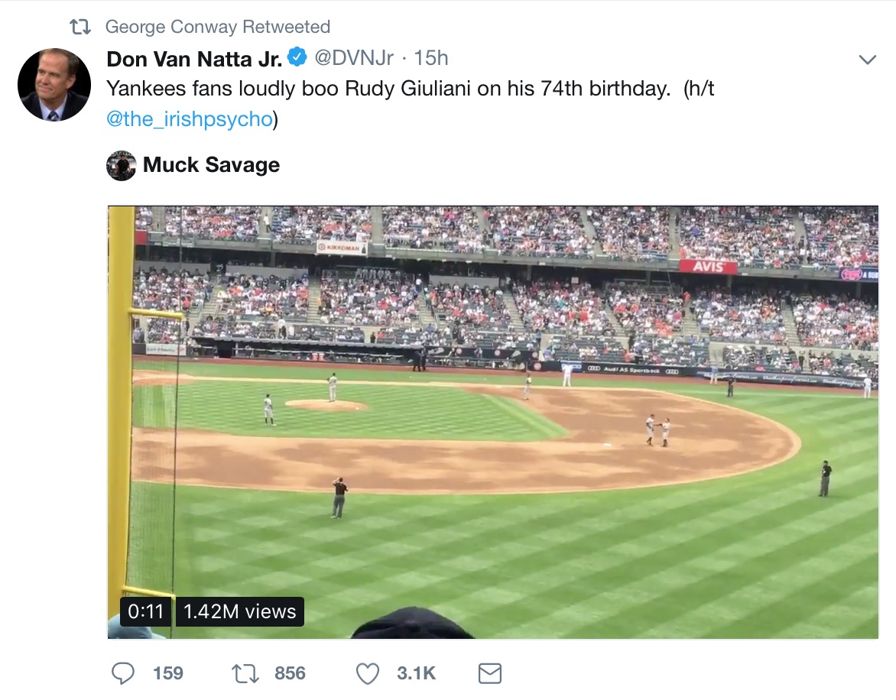Click the Don Van Natta Jr. name

[x=194, y=59]
